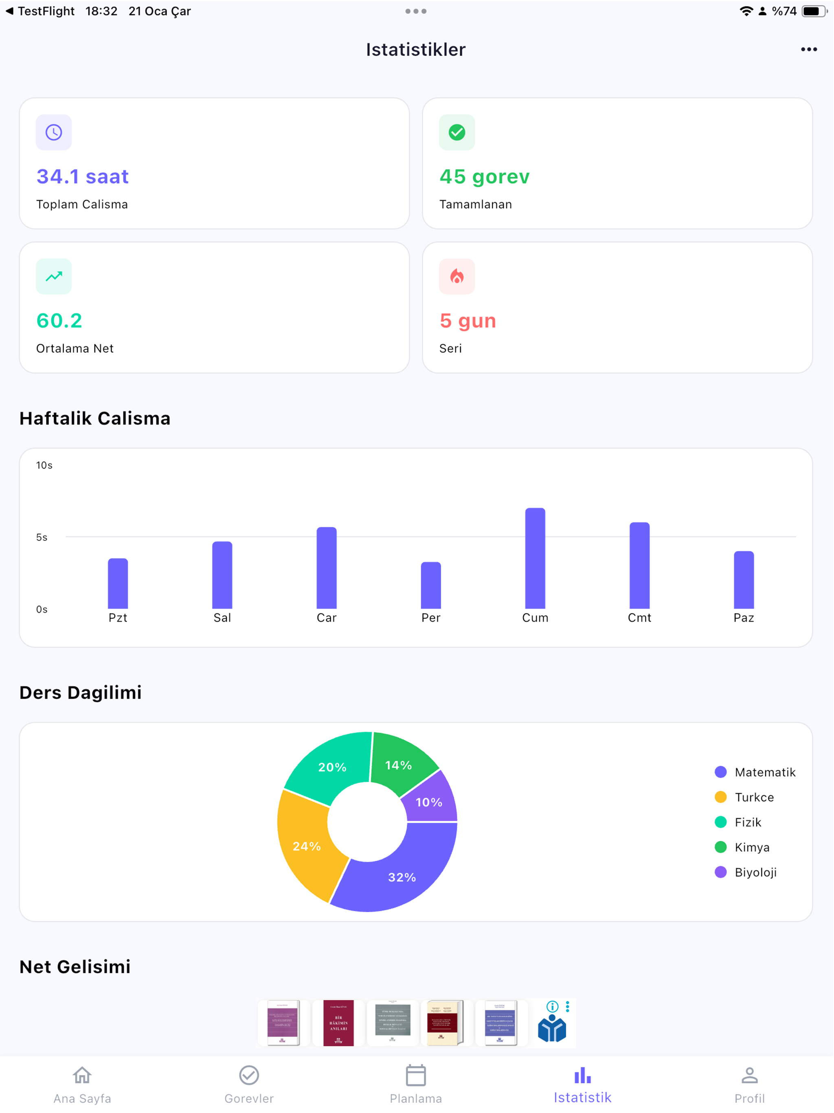Tap the Wi-Fi status icon

pyautogui.click(x=746, y=11)
